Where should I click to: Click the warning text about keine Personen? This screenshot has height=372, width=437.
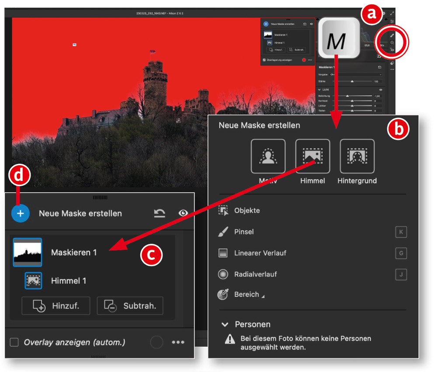(x=306, y=343)
